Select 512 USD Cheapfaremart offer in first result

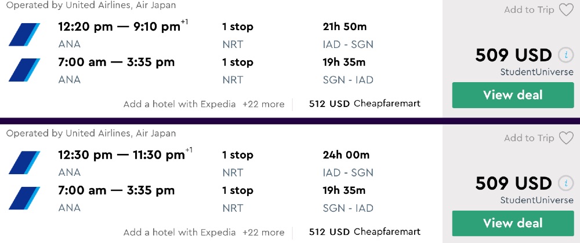364,104
